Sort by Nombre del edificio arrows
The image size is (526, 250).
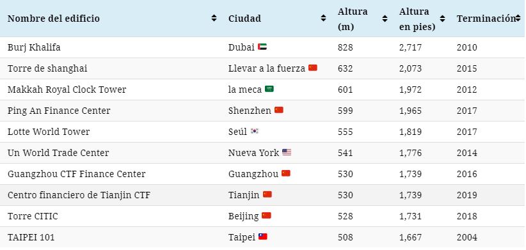tap(214, 19)
